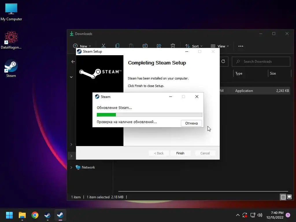Viewport: 296px width, 222px height.
Task: Click the 2,243 KB size cell
Action: (282, 90)
